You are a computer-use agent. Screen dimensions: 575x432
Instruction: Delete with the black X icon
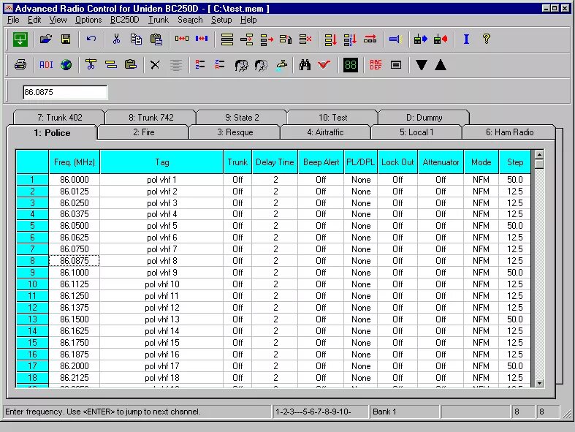point(155,65)
